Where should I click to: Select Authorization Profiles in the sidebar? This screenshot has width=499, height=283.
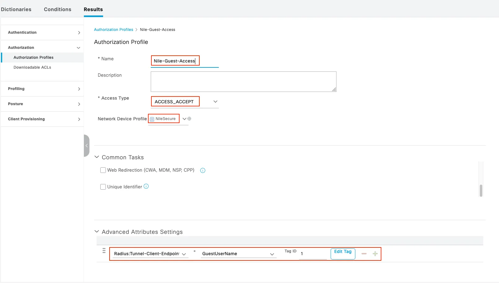pyautogui.click(x=42, y=58)
